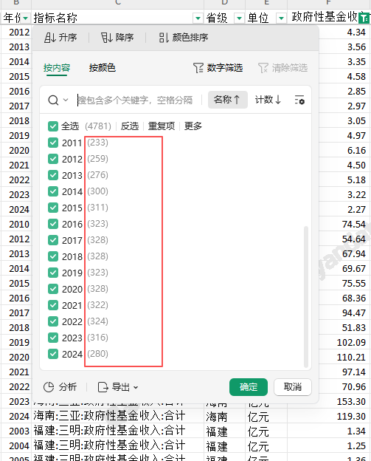Open the 数字筛选 number filter

(218, 68)
